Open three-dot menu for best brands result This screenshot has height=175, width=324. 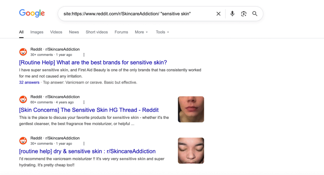(x=84, y=55)
